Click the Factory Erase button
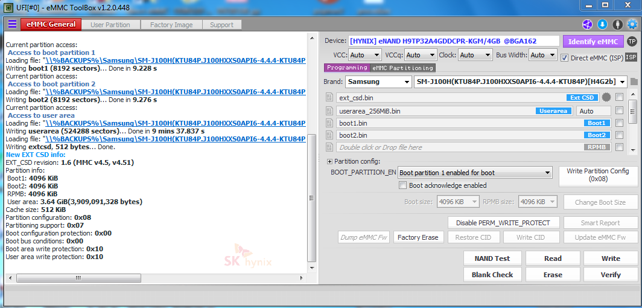 click(418, 237)
